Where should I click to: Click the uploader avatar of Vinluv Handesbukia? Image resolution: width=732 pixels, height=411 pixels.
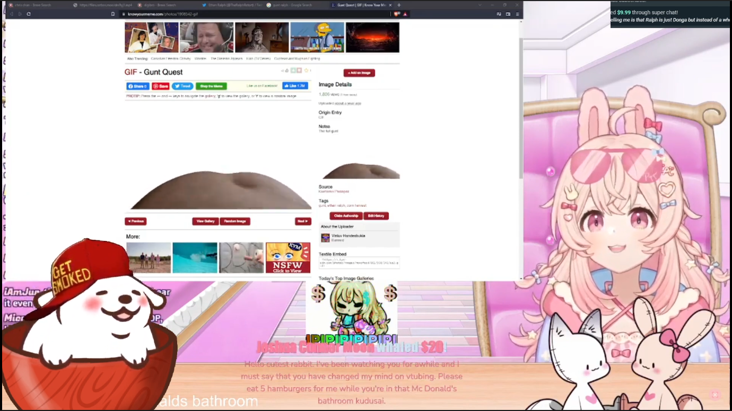tap(325, 238)
